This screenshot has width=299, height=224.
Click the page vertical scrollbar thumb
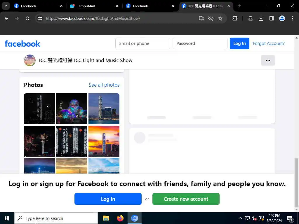point(296,183)
